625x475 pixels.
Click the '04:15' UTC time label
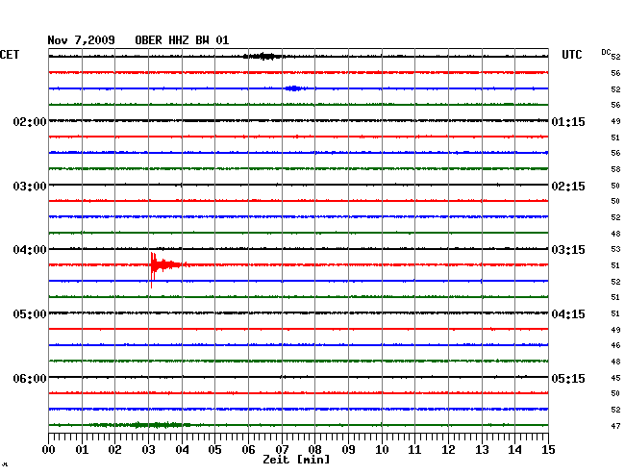[x=568, y=314]
